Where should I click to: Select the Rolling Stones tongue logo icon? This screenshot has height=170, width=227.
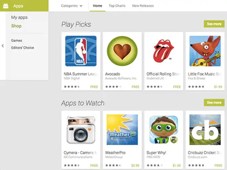(164, 51)
